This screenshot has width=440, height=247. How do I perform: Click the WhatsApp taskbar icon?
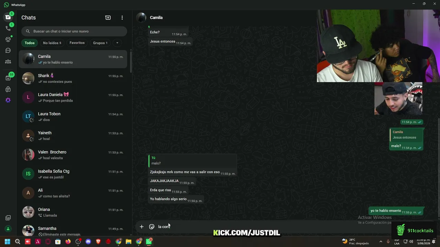tap(149, 242)
